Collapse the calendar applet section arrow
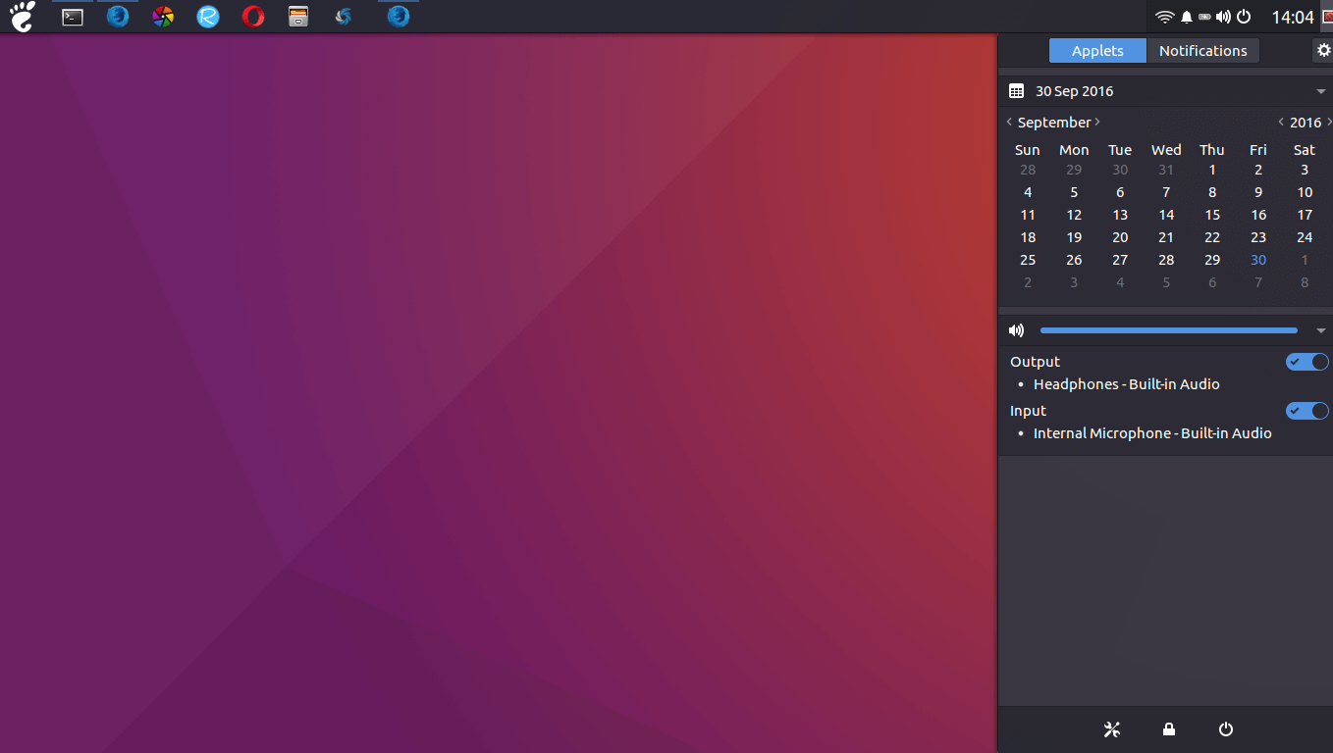The image size is (1333, 753). [1321, 92]
